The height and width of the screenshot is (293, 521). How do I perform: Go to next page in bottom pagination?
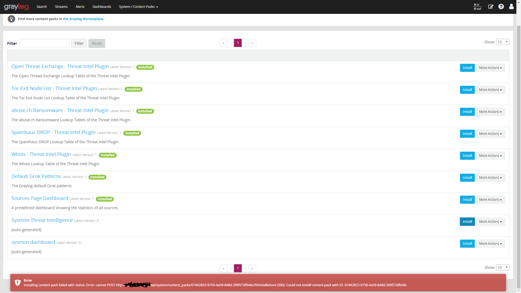(245, 268)
